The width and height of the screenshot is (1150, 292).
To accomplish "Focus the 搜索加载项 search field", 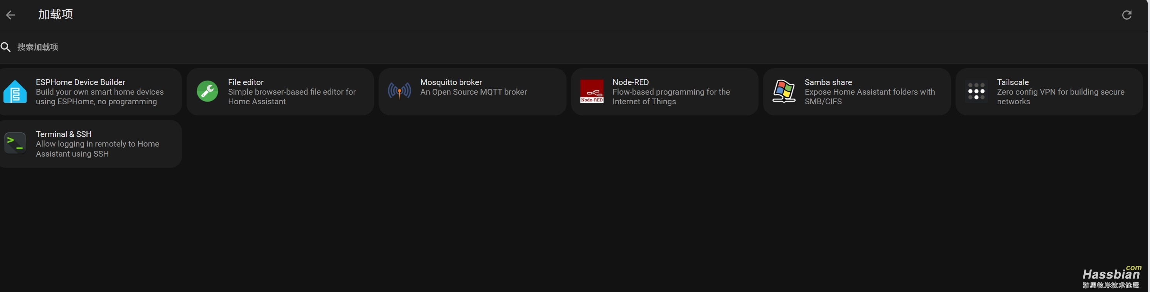I will [x=574, y=47].
